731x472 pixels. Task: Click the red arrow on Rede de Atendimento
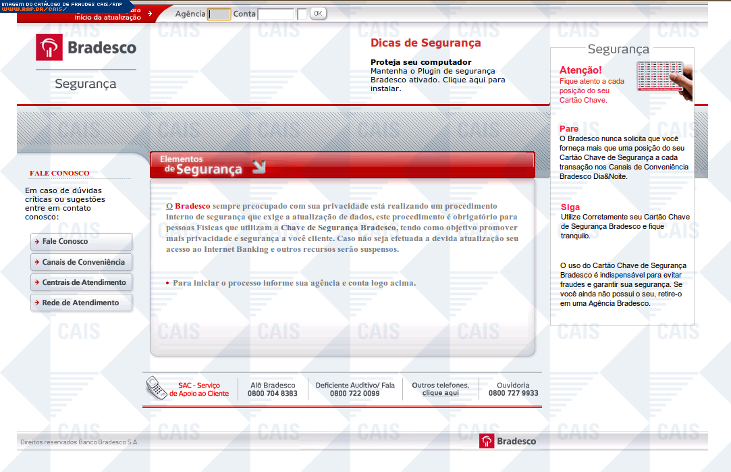[36, 303]
